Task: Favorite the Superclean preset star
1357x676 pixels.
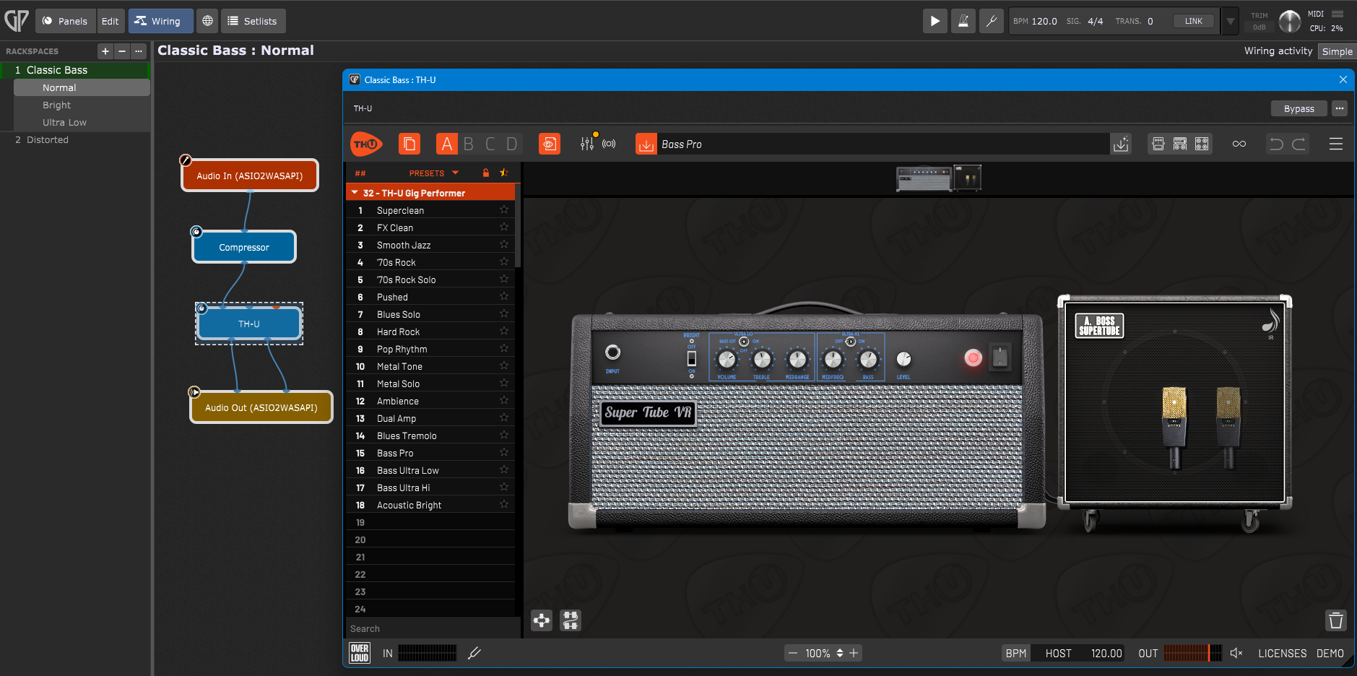Action: 504,210
